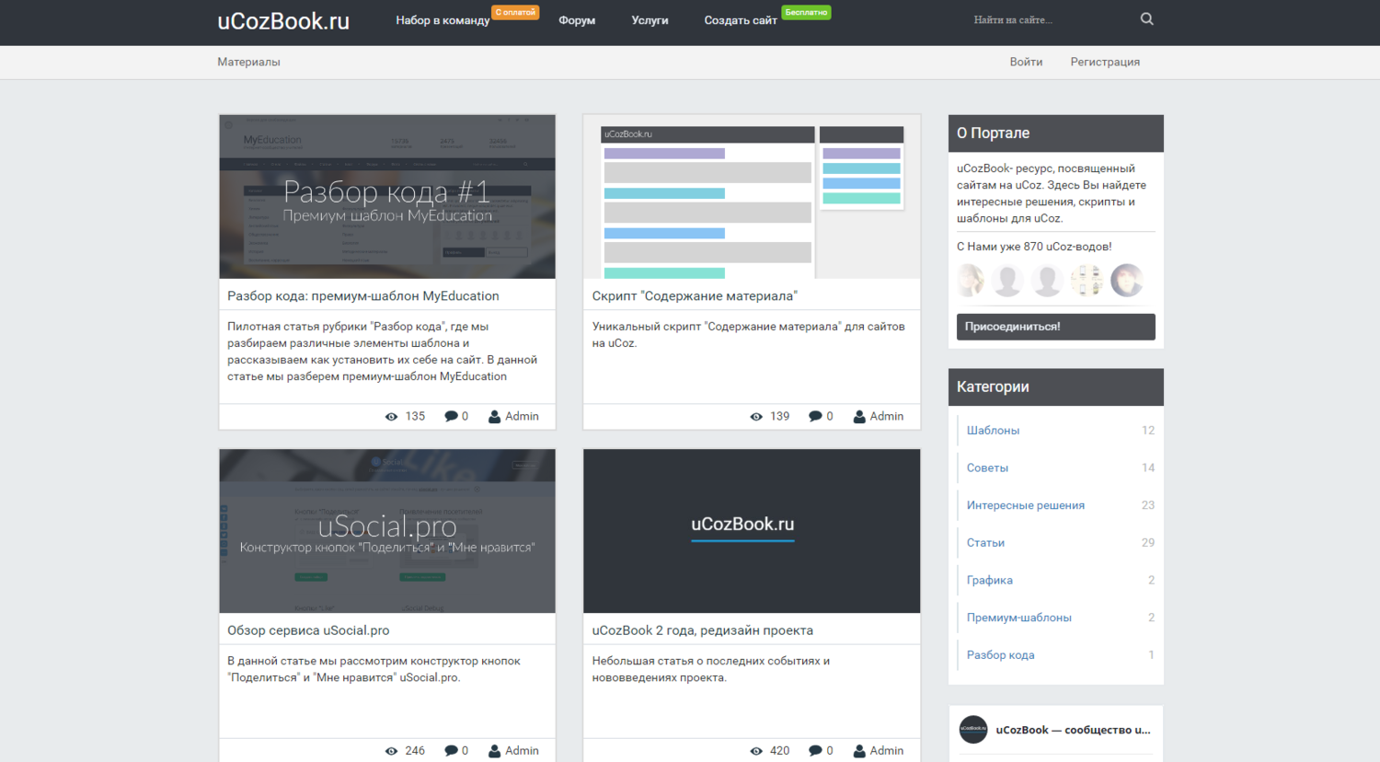Screen dimensions: 1380x762
Task: Click Admin author name on uSocial.pro card
Action: coord(522,751)
